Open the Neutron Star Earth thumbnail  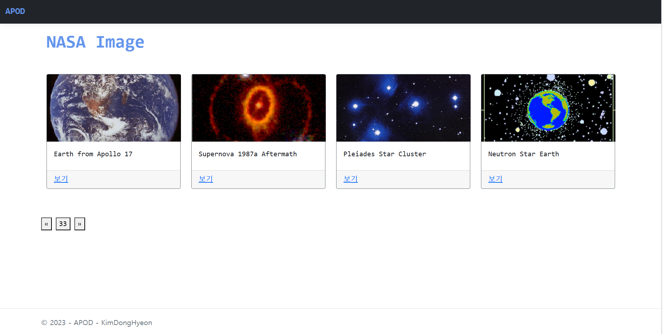click(548, 108)
